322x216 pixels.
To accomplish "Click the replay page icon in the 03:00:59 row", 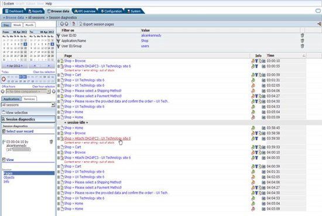I will click(x=260, y=75).
